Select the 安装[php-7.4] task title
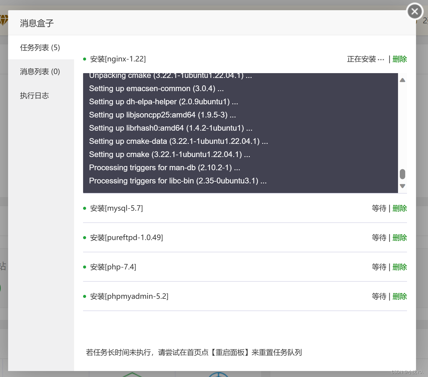428x377 pixels. 113,267
